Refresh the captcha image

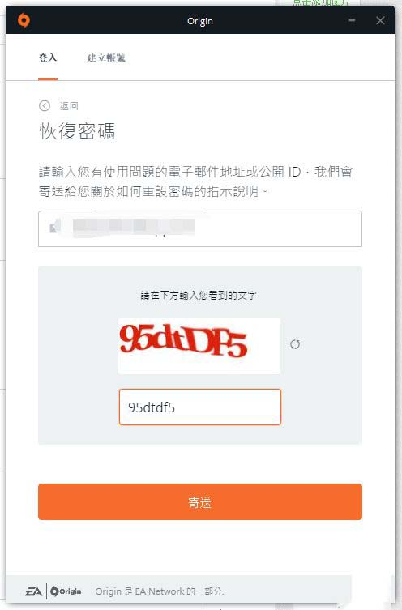click(x=295, y=344)
